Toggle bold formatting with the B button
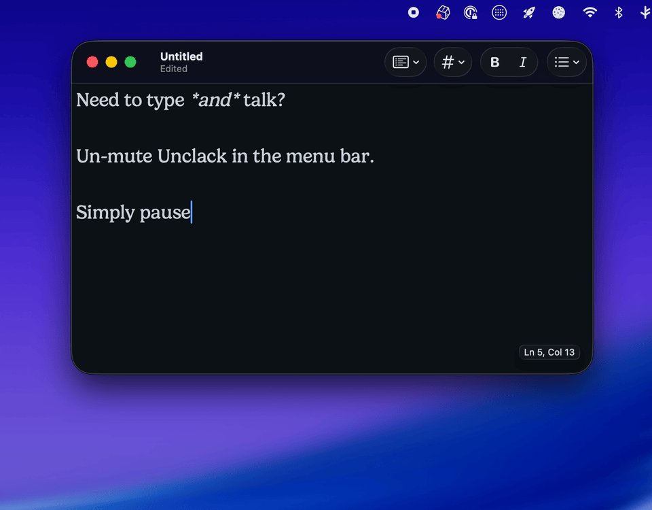This screenshot has height=510, width=652. point(494,63)
